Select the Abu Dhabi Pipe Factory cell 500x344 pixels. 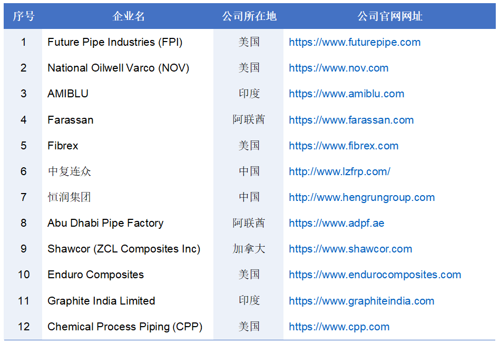click(x=105, y=223)
